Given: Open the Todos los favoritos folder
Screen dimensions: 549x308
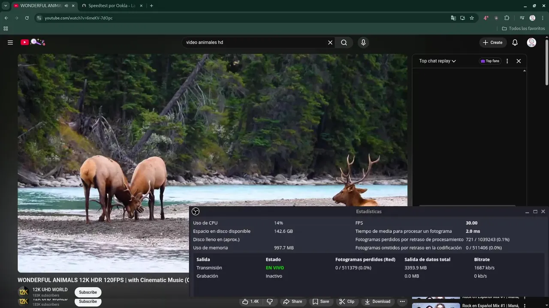Looking at the screenshot, I should 524,29.
